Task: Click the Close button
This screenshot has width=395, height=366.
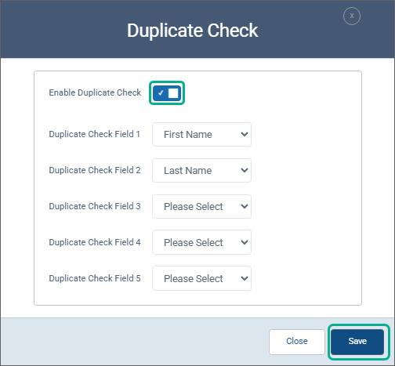Action: [x=297, y=342]
